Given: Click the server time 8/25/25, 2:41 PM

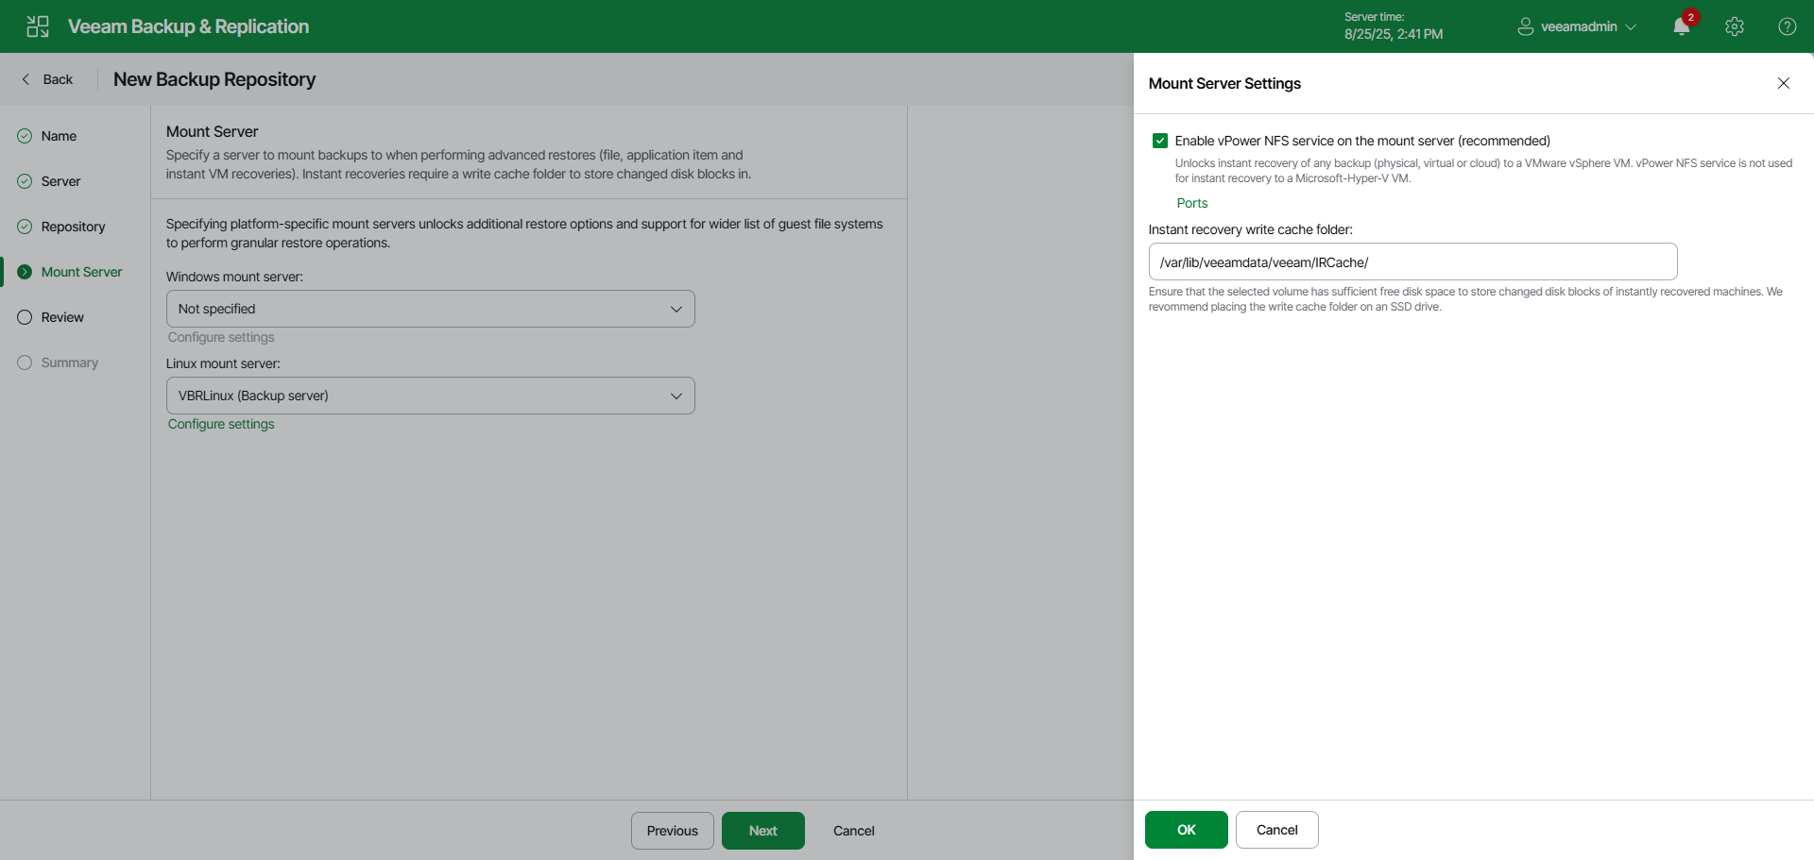Looking at the screenshot, I should pyautogui.click(x=1394, y=34).
